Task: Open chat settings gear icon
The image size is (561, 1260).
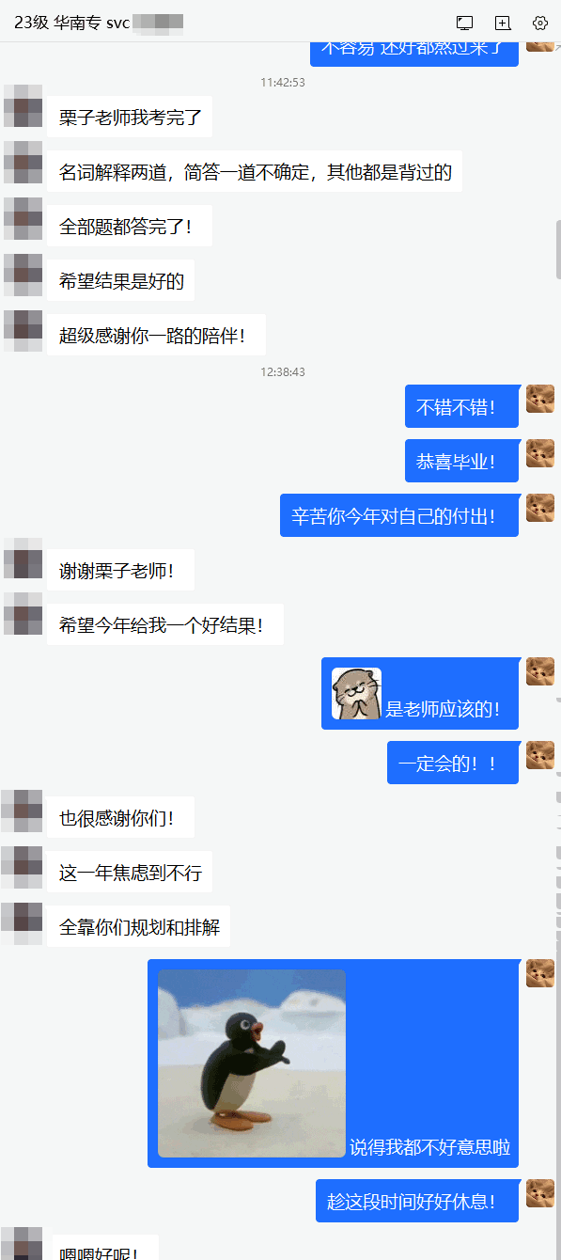Action: (540, 23)
